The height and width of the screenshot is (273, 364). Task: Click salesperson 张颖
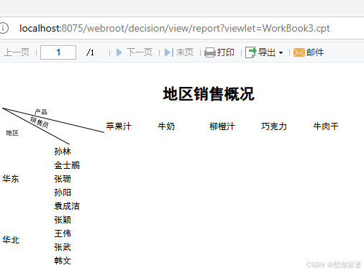tap(63, 220)
